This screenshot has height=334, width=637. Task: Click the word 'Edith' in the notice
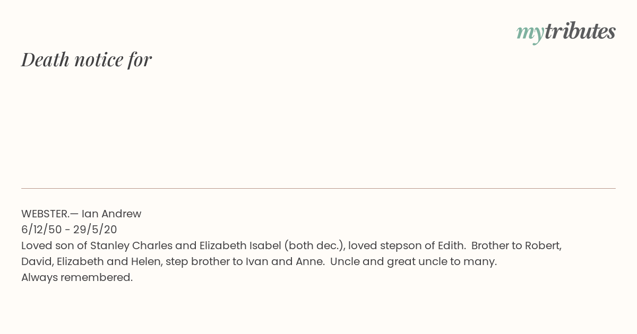click(451, 245)
